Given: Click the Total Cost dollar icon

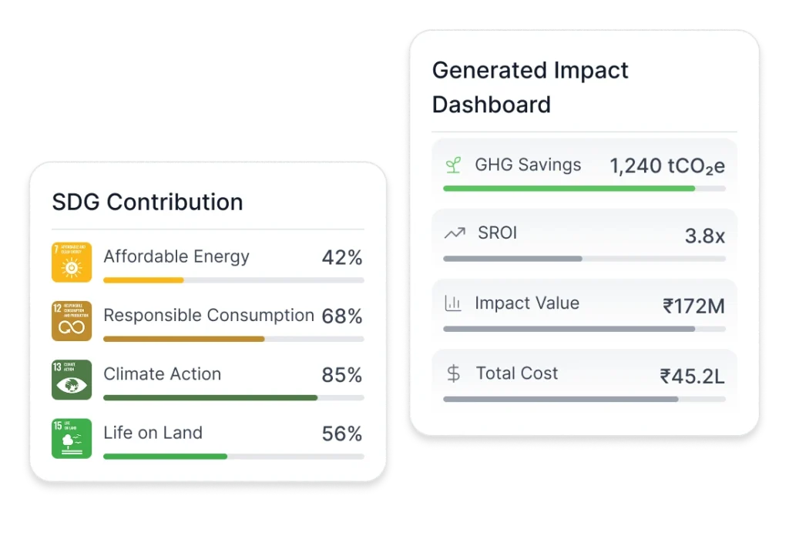Looking at the screenshot, I should point(454,373).
